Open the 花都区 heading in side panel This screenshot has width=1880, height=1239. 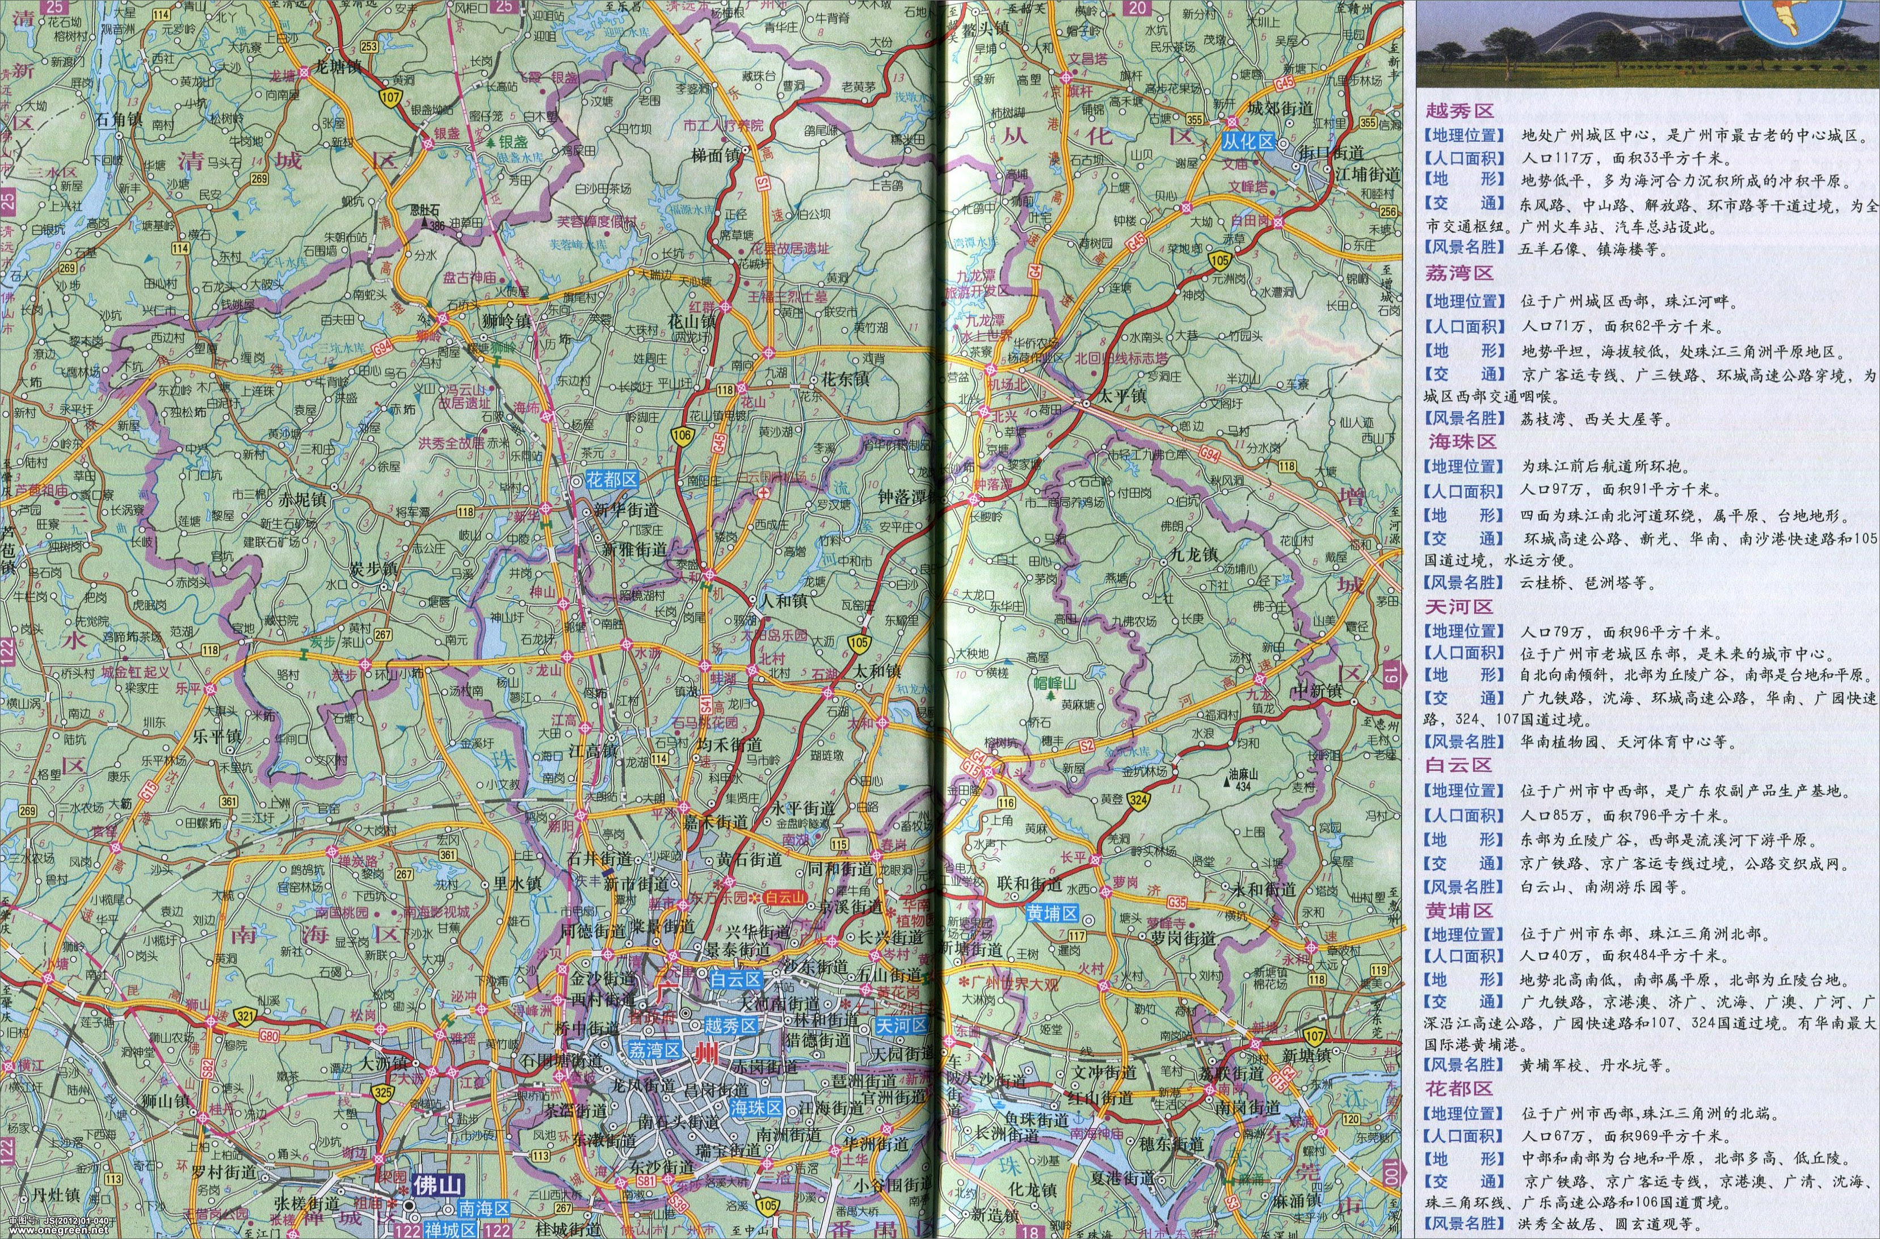1459,1088
